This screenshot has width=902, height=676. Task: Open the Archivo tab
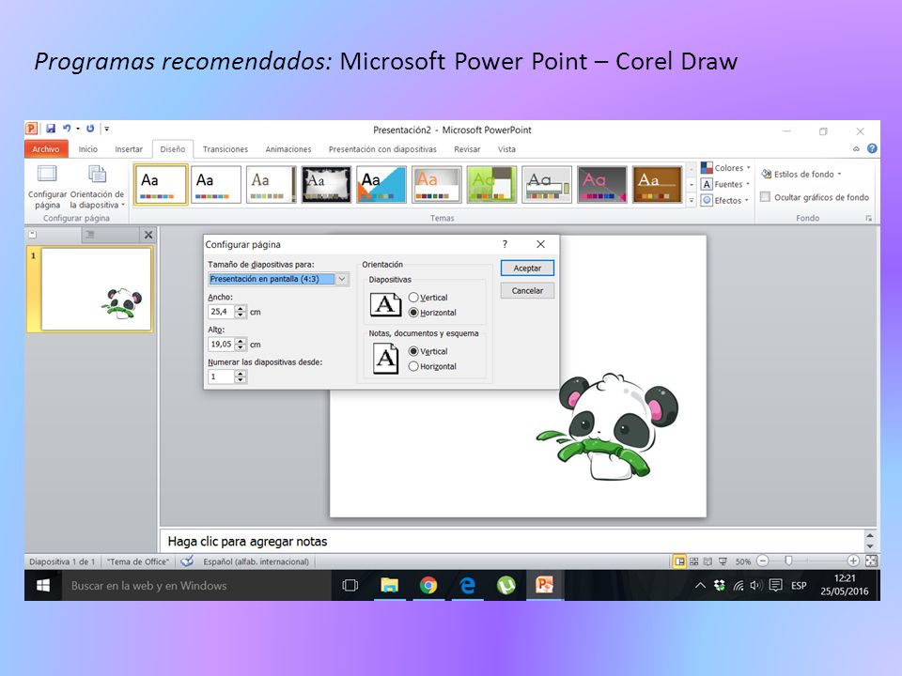pyautogui.click(x=46, y=149)
